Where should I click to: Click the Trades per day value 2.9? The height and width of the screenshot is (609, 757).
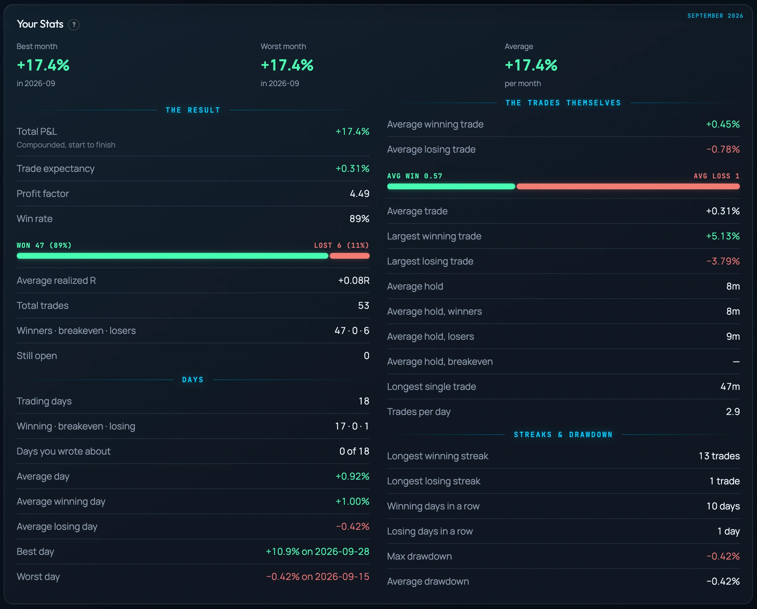[x=733, y=412]
